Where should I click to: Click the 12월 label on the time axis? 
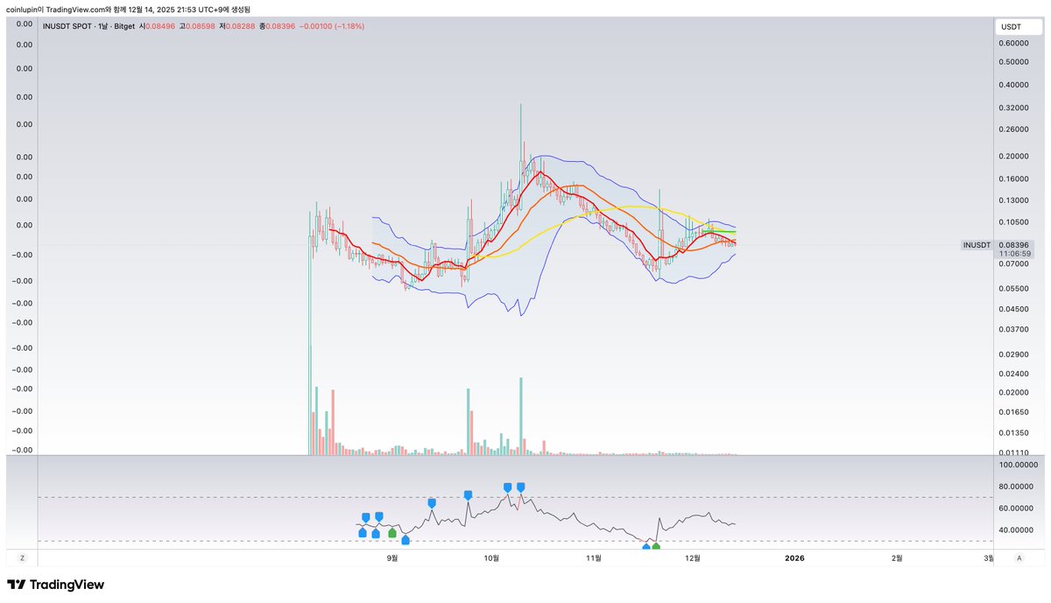(693, 557)
